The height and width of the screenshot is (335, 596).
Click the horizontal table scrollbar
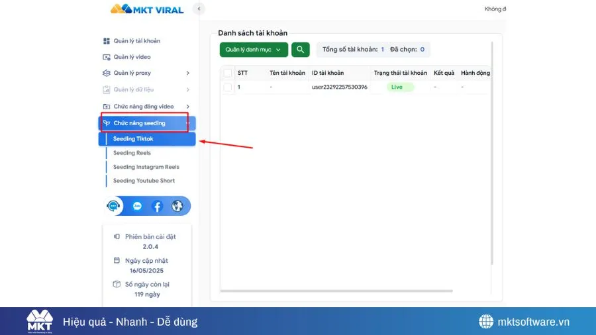pos(336,291)
